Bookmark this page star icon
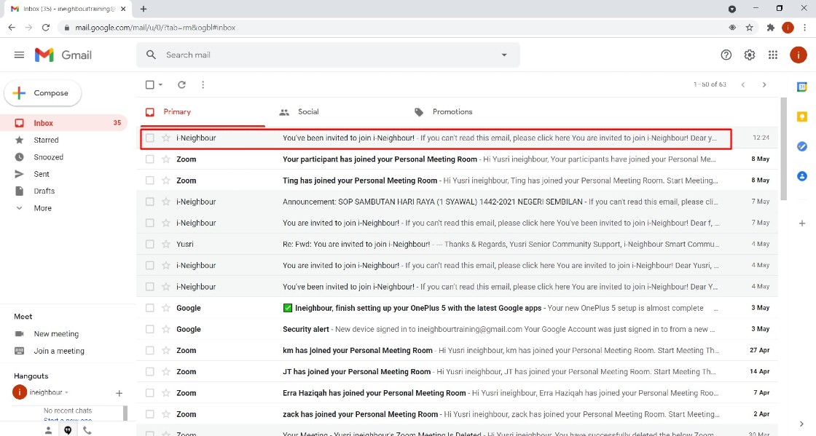Screen dimensions: 816x436 pyautogui.click(x=750, y=28)
